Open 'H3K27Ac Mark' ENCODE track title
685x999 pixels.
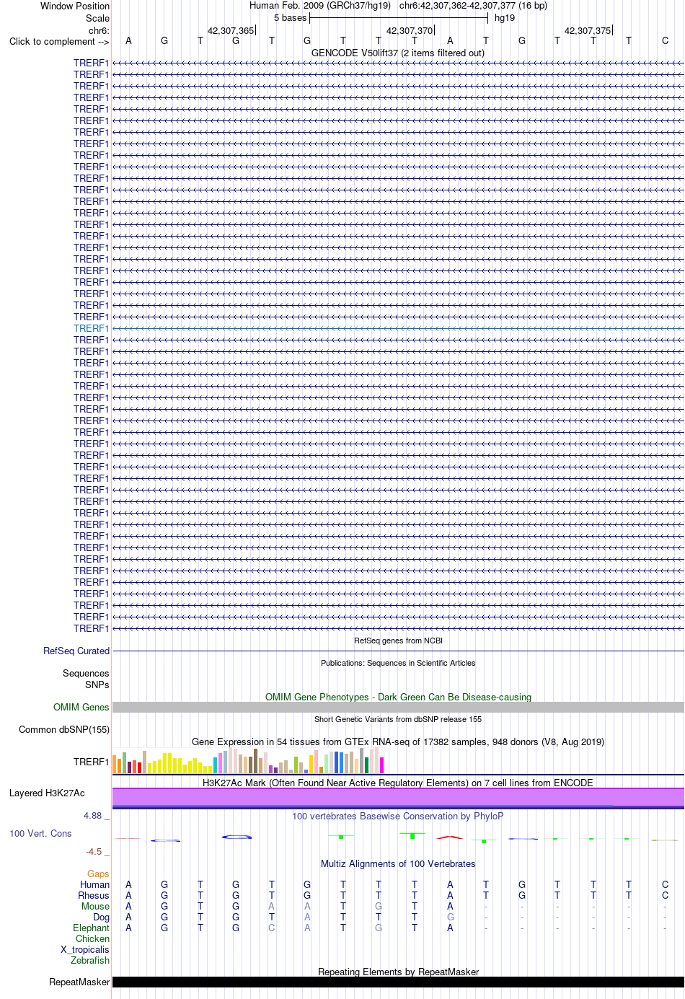[398, 783]
